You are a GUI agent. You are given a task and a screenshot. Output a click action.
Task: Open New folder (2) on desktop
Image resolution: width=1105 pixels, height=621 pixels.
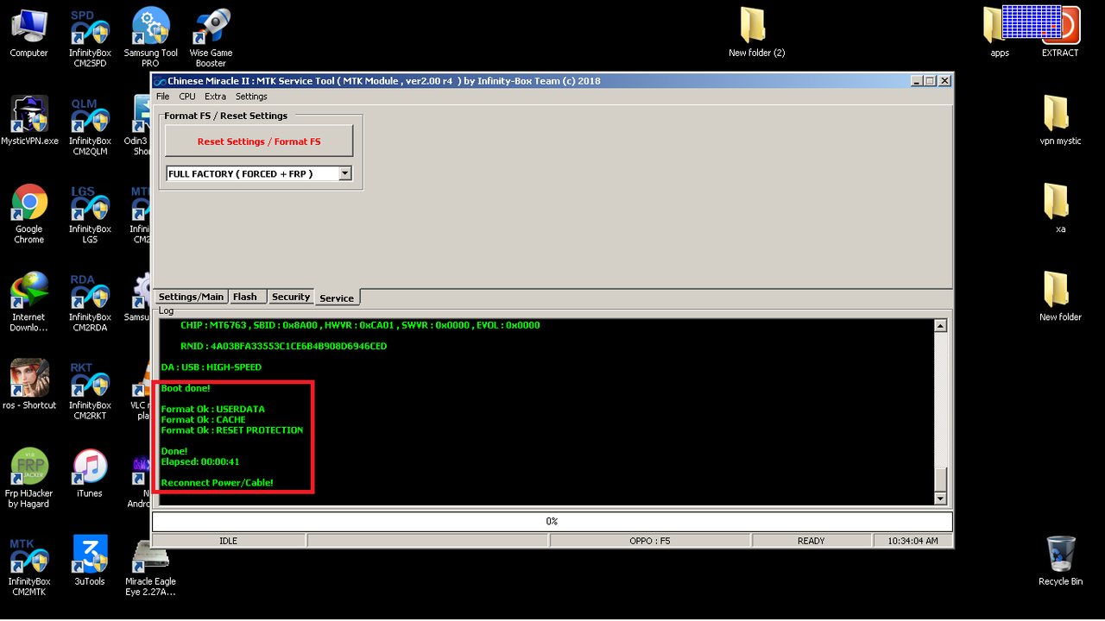click(x=756, y=33)
